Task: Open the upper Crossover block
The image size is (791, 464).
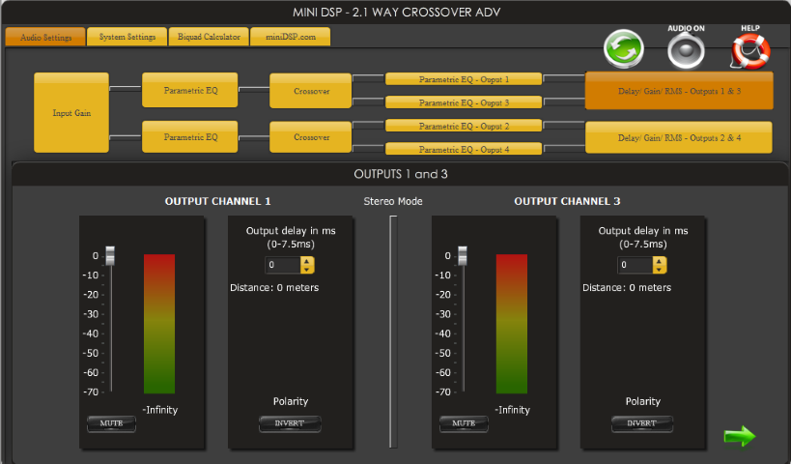Action: (311, 91)
